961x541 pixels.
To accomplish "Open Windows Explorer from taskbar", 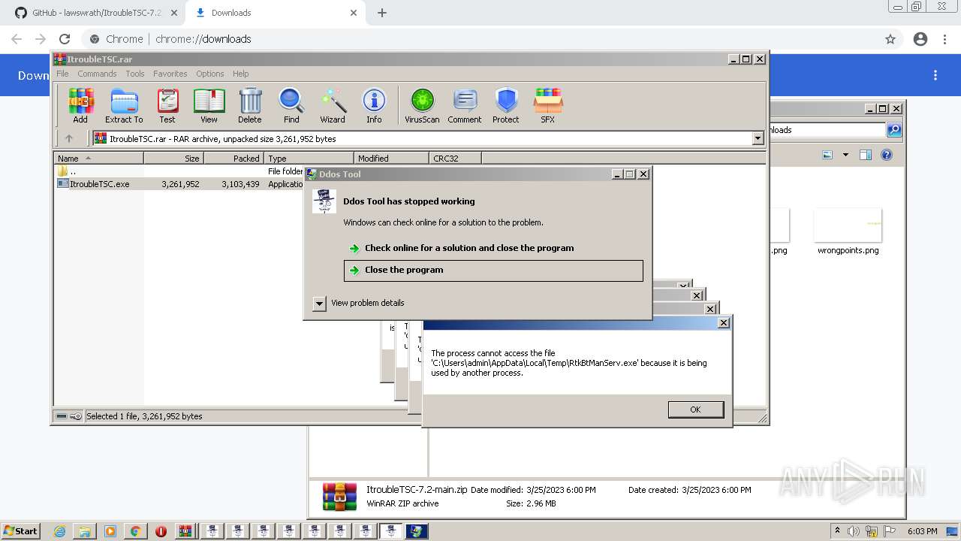I will coord(85,531).
